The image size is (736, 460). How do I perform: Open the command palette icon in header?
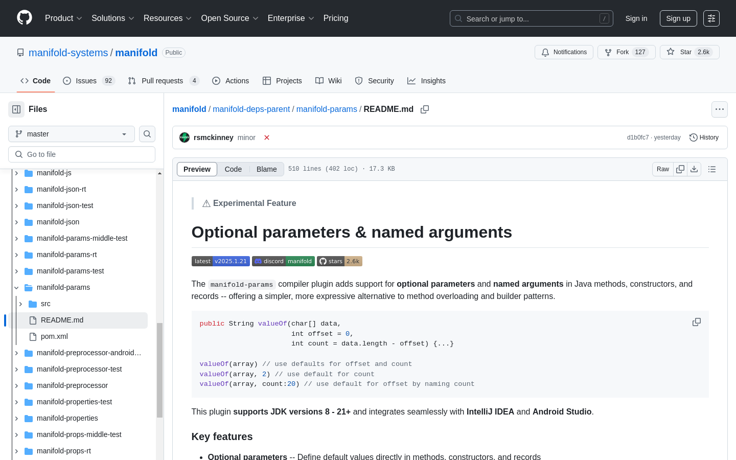[x=711, y=18]
